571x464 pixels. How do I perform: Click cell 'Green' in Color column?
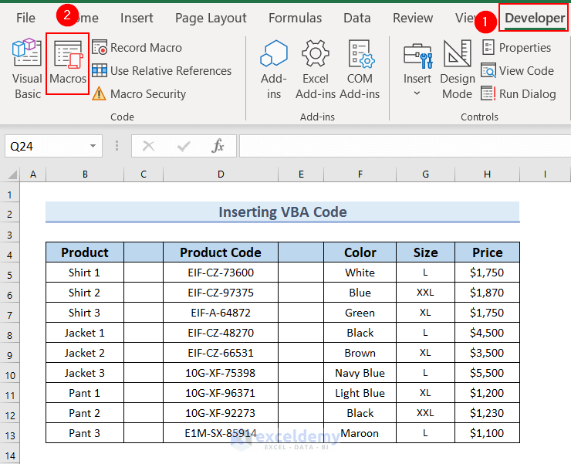360,313
